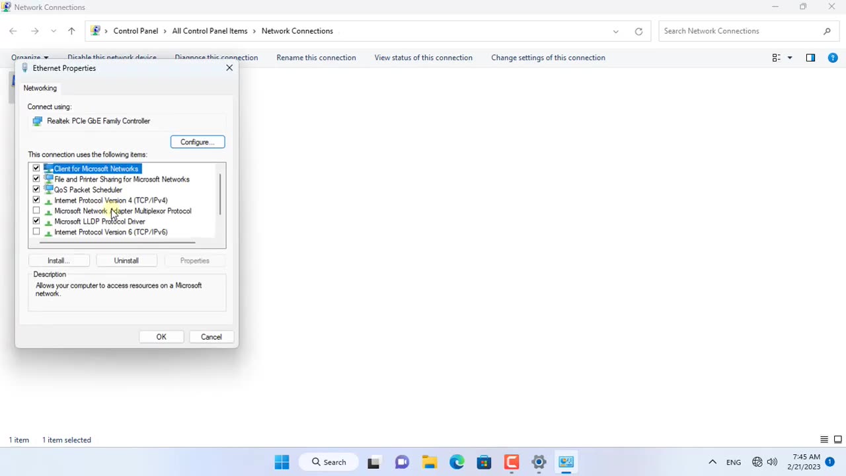This screenshot has height=476, width=846.
Task: Uncheck Internet Protocol Version 4 checkbox
Action: [36, 200]
